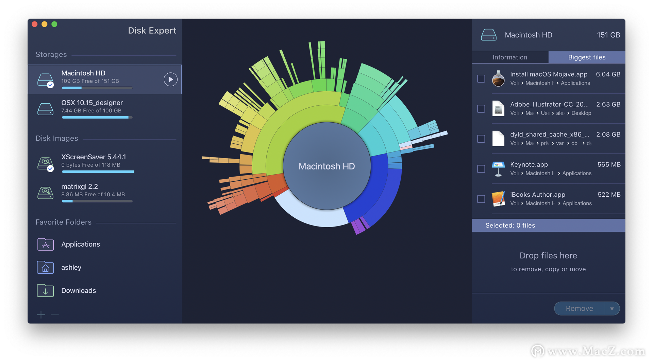Open the Applications favorite folder icon

45,244
